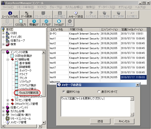Select the 表示PCすべて radio button

coord(99,92)
